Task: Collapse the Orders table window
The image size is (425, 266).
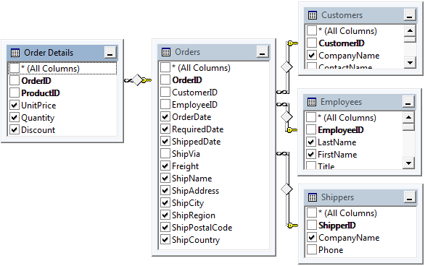Action: (x=263, y=52)
